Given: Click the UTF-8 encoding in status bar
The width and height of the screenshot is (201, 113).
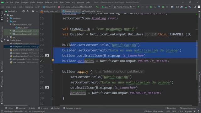Looking at the screenshot, I should tap(181, 111).
